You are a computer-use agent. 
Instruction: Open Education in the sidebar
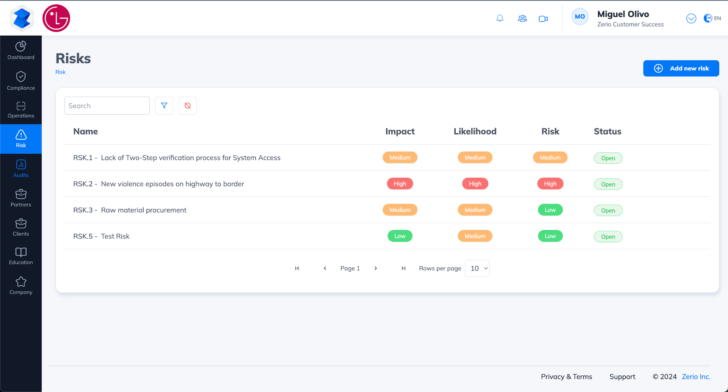pos(21,256)
